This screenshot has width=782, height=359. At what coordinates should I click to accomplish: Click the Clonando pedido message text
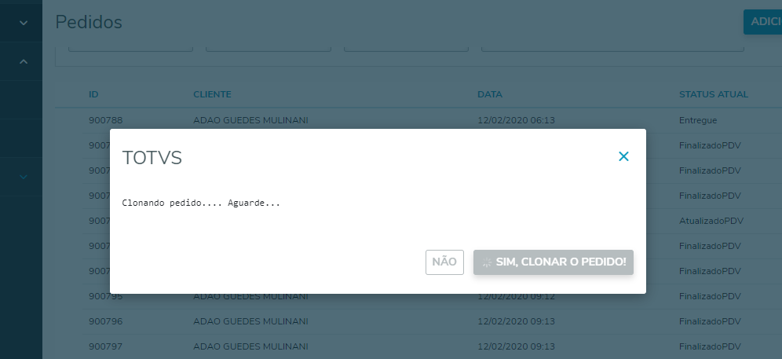[201, 203]
